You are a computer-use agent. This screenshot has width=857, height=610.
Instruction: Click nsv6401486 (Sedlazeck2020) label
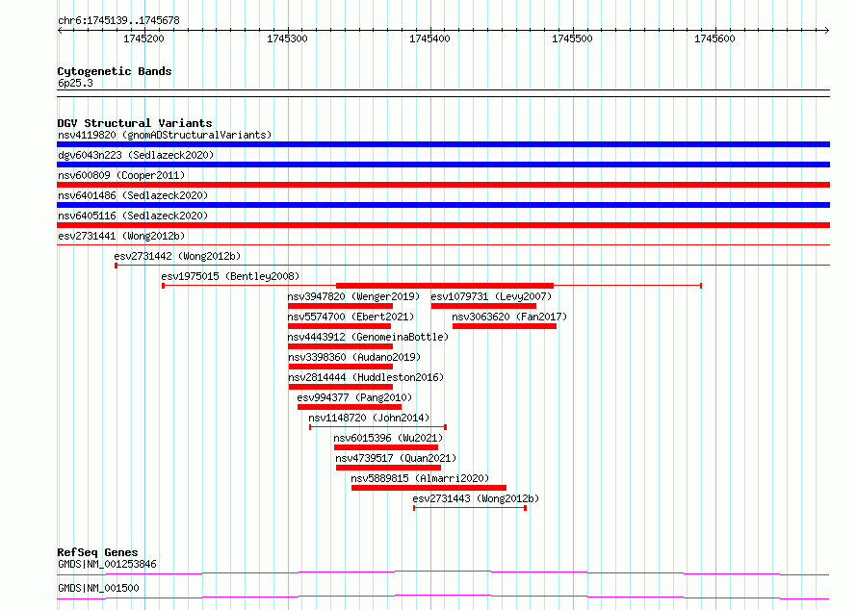(133, 195)
